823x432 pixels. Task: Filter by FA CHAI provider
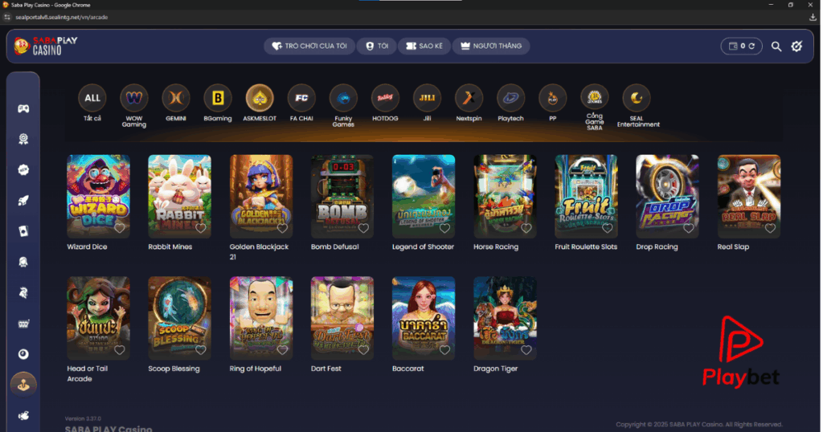point(301,97)
